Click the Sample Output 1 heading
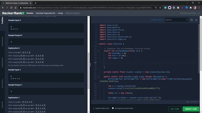 pos(15,85)
